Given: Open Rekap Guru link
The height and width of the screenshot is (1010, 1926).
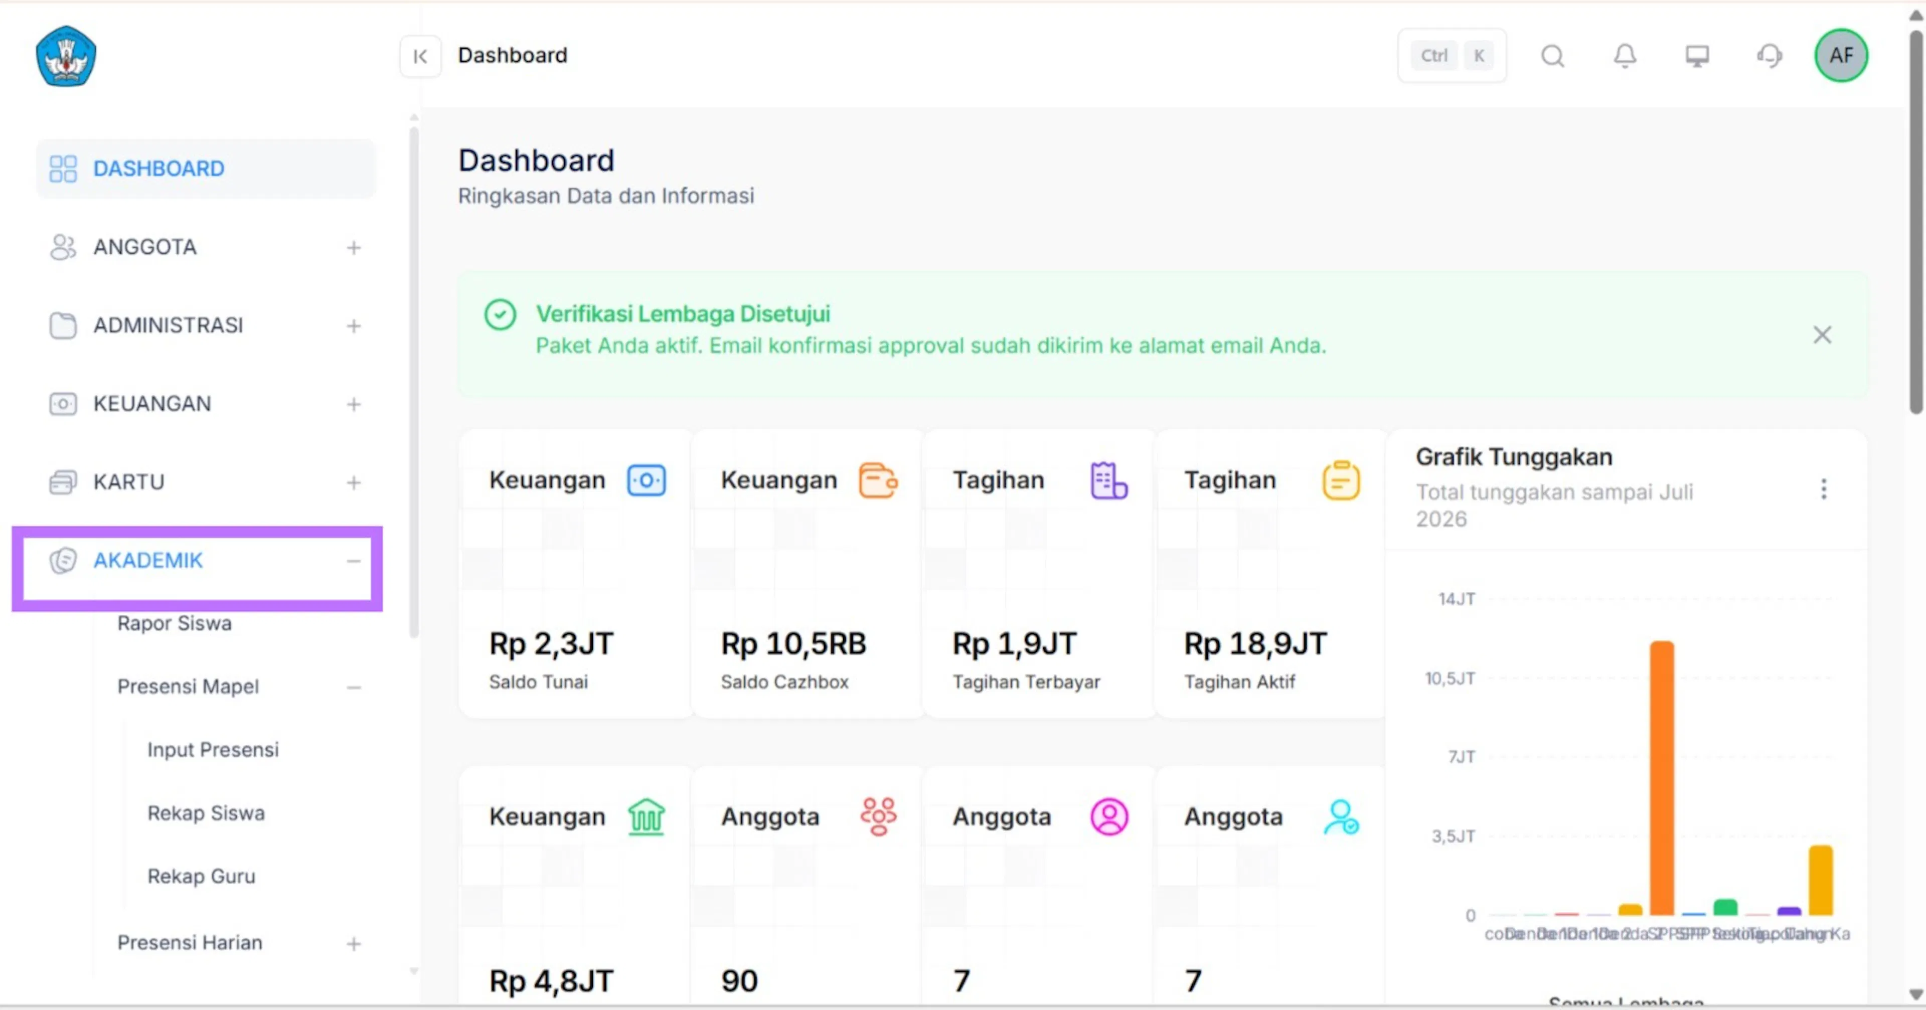Looking at the screenshot, I should [201, 876].
